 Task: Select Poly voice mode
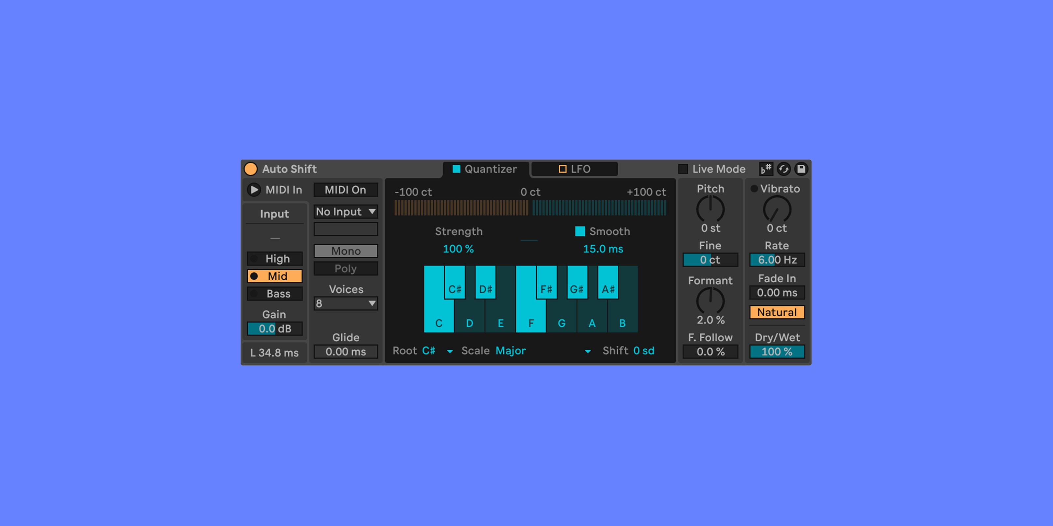click(x=346, y=268)
